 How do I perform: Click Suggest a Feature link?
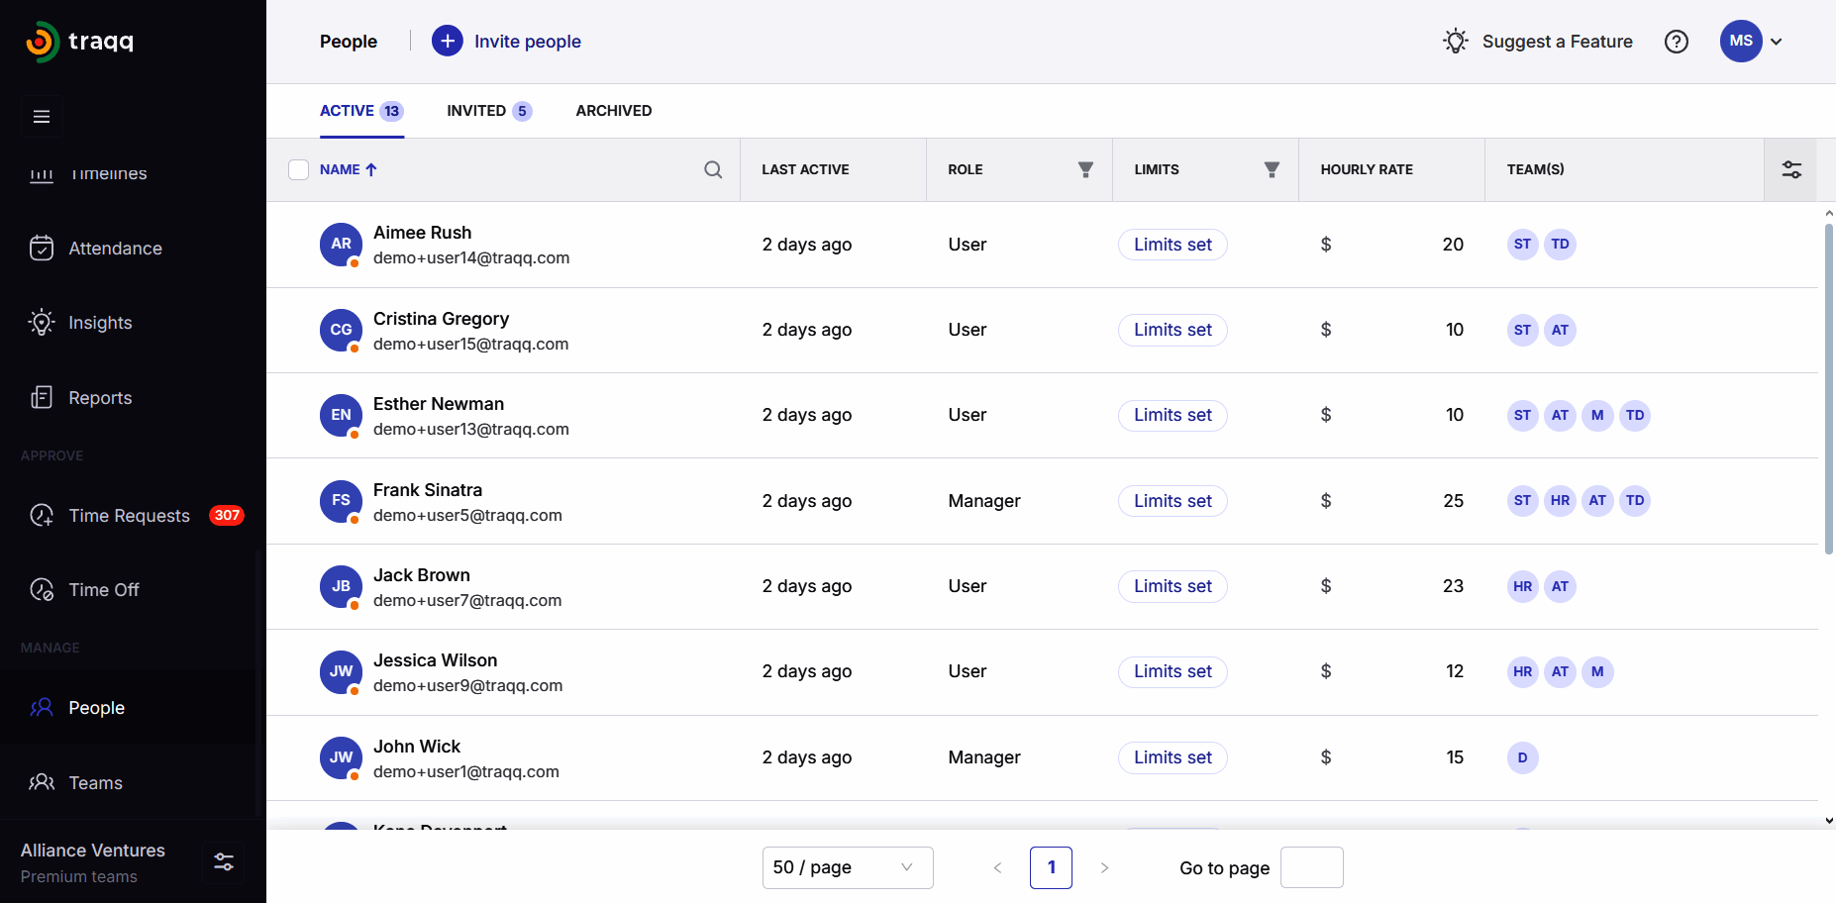[x=1556, y=42]
